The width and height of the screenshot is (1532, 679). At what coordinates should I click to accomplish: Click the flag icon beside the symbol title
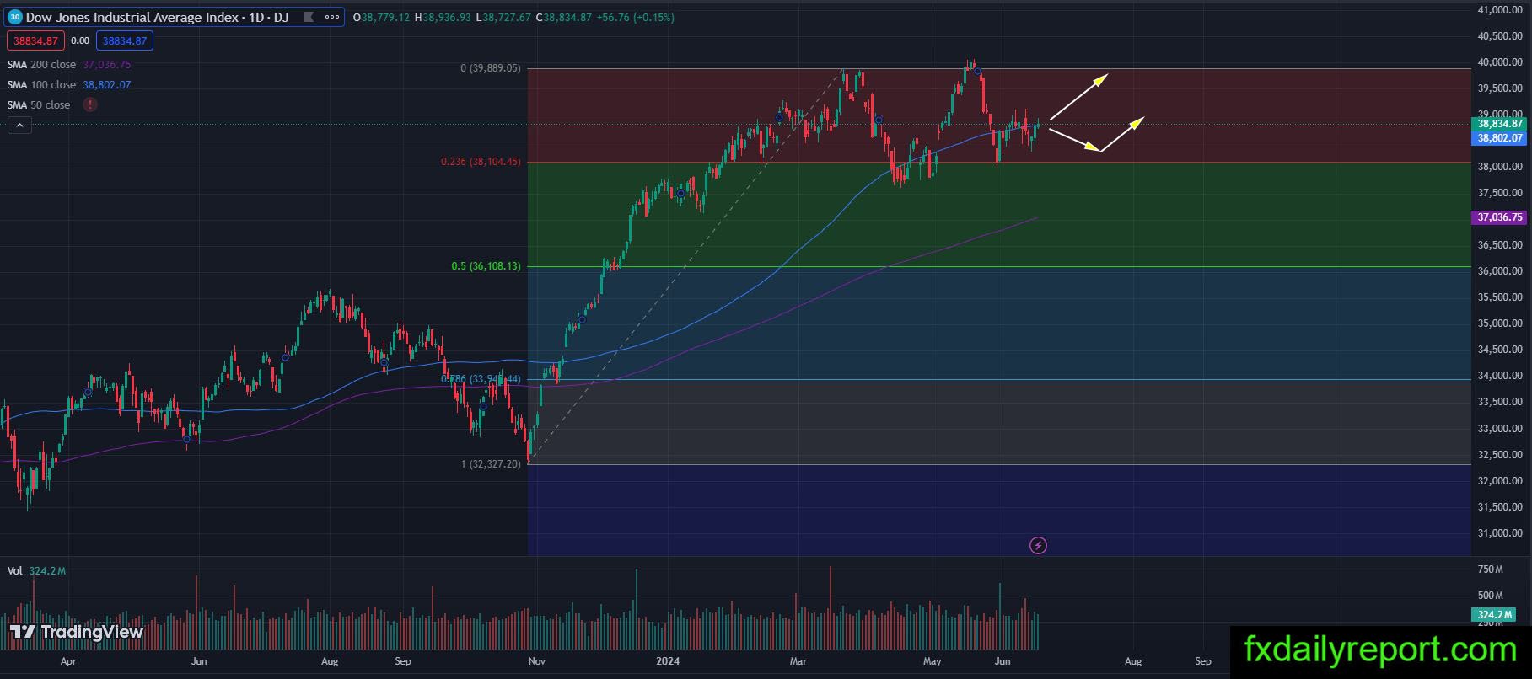308,17
